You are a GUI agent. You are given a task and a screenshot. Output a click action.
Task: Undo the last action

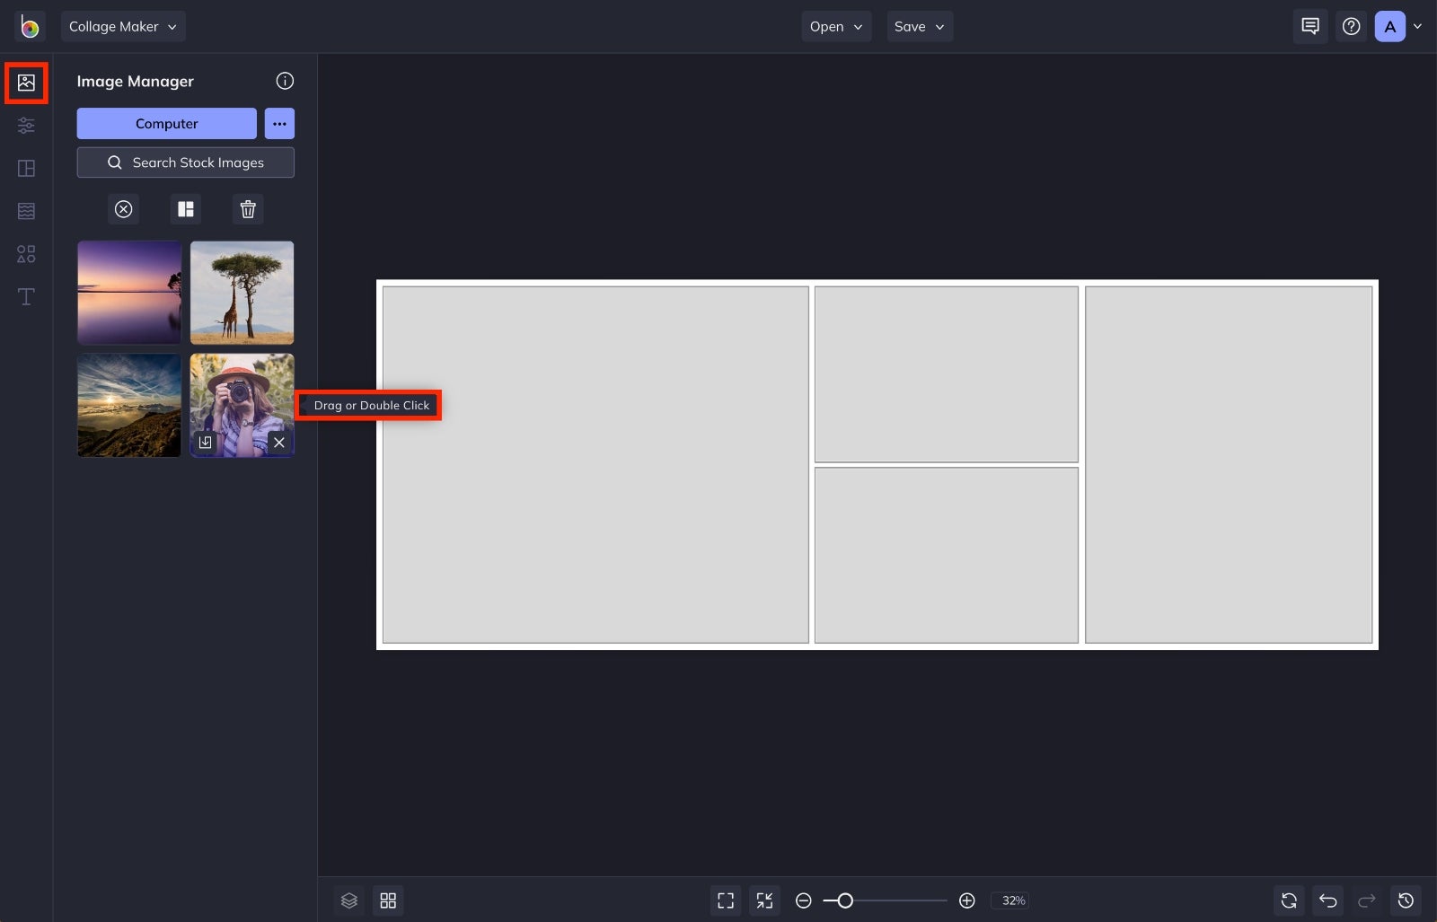tap(1328, 900)
